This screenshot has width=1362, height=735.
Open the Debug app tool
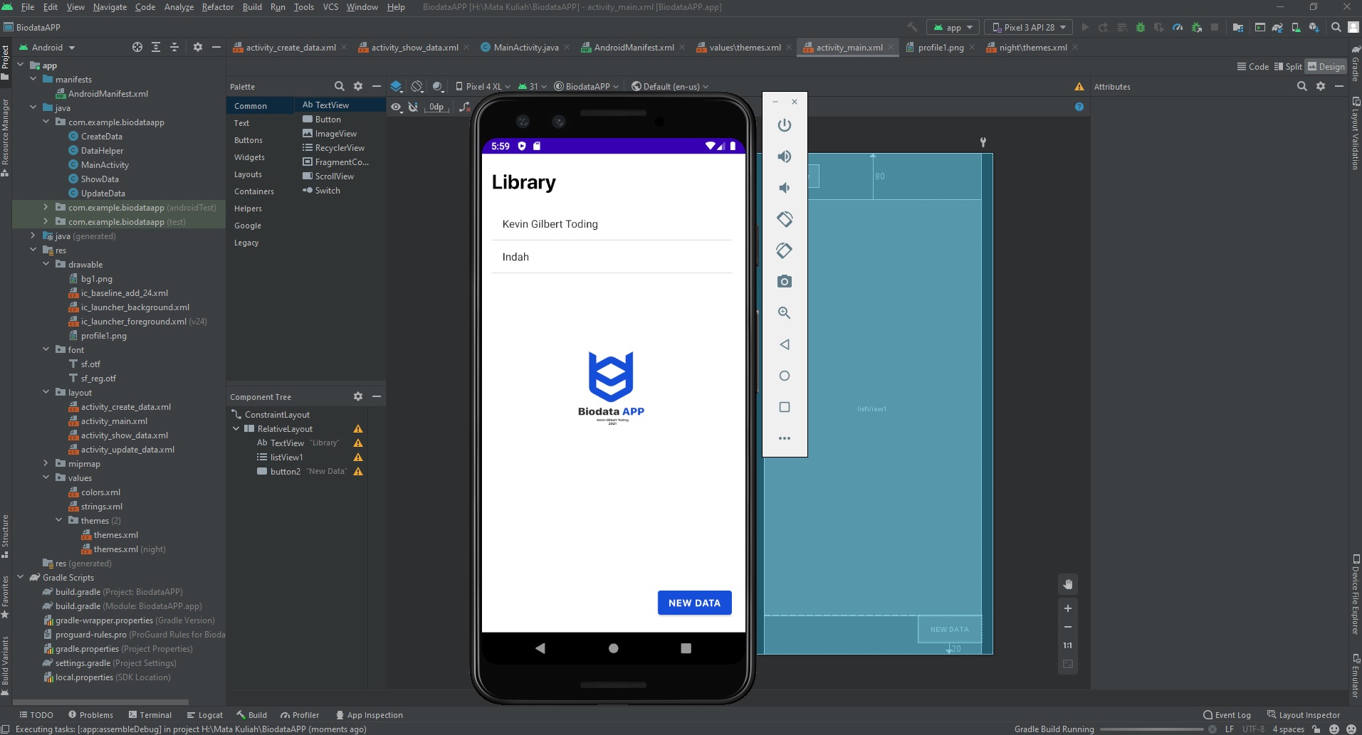click(x=1141, y=27)
